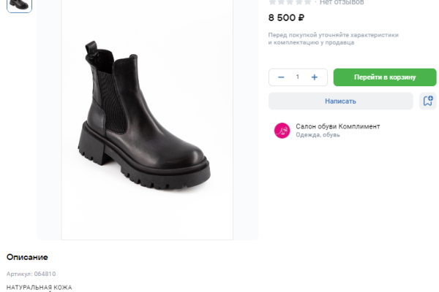Open the Салон обуви Комплимент seller page
The image size is (439, 292).
pos(337,126)
